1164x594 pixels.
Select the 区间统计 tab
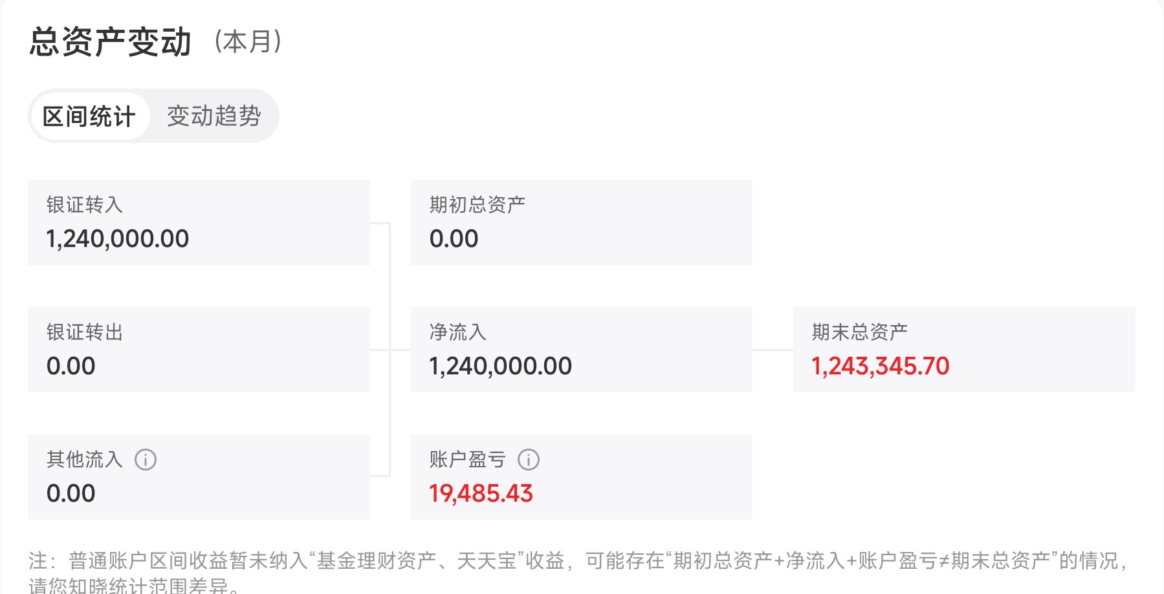tap(89, 116)
